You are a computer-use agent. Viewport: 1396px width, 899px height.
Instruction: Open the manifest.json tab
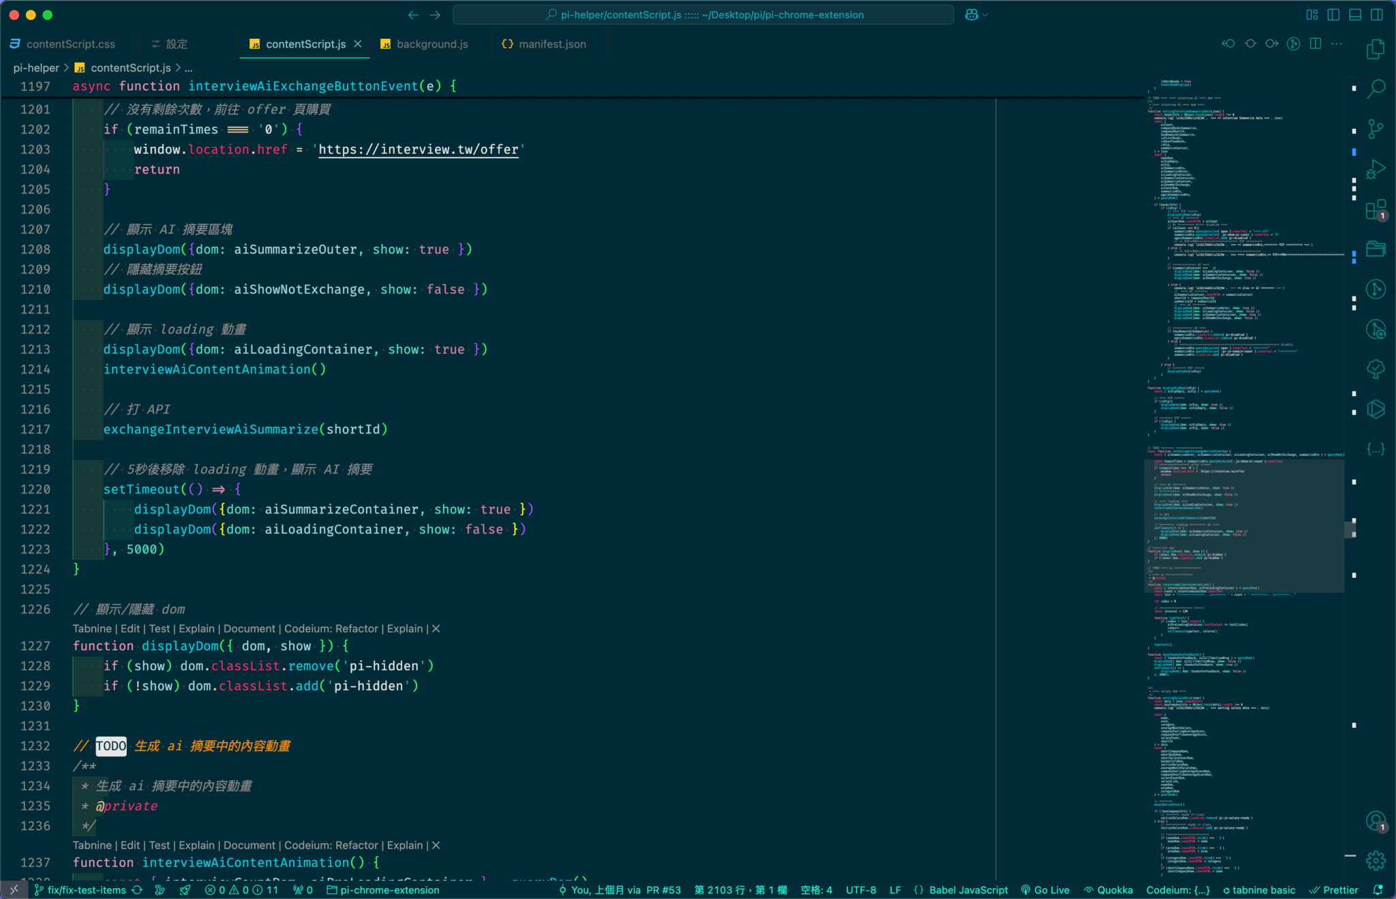tap(552, 44)
